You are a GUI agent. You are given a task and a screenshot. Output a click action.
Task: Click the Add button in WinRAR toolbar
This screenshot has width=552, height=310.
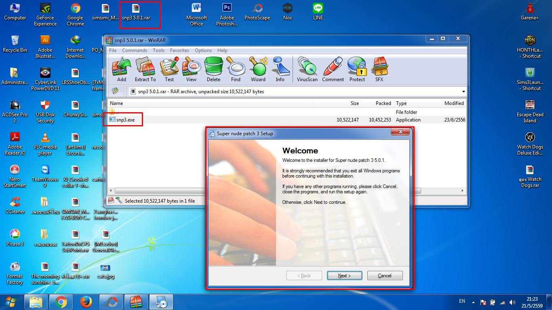(x=122, y=69)
